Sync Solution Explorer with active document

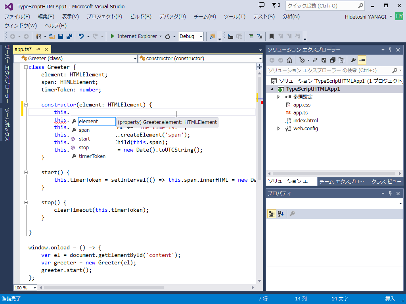tap(315, 60)
